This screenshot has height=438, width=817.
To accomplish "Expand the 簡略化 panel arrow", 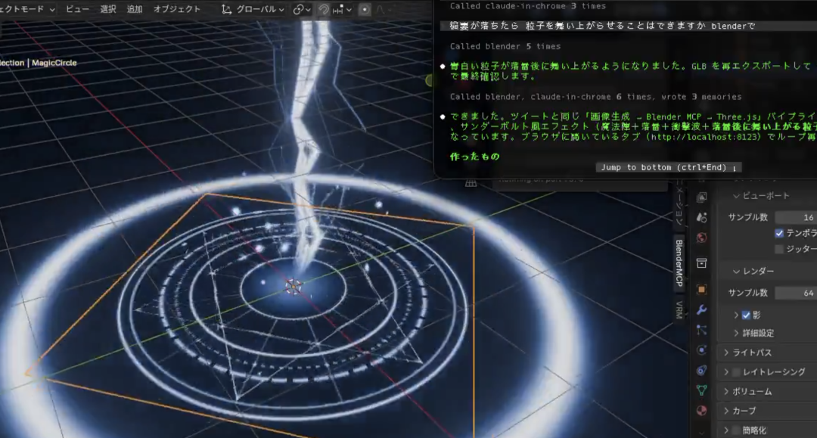I will pos(726,430).
